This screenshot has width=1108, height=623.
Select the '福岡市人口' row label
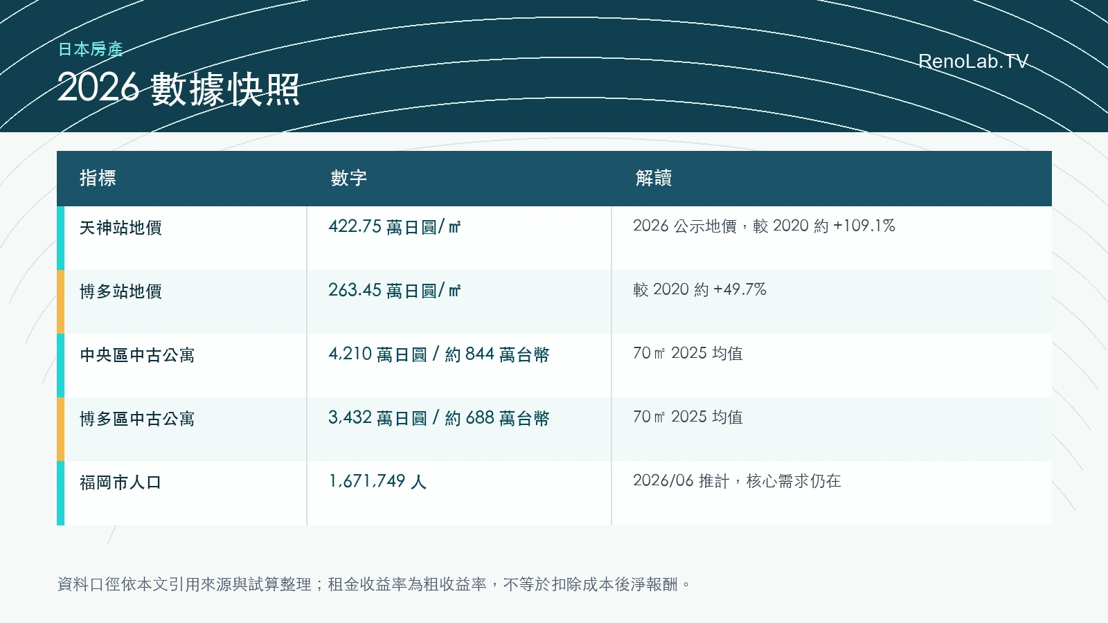120,482
